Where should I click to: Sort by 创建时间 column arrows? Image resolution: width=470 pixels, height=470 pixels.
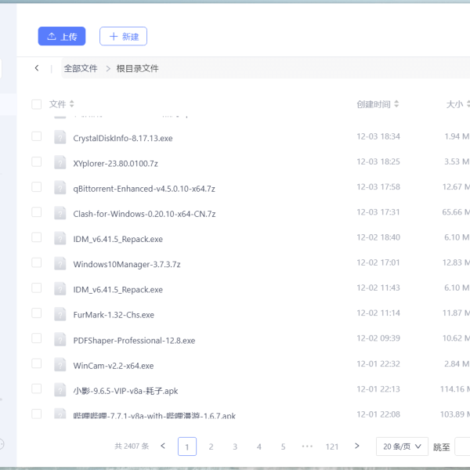click(396, 104)
